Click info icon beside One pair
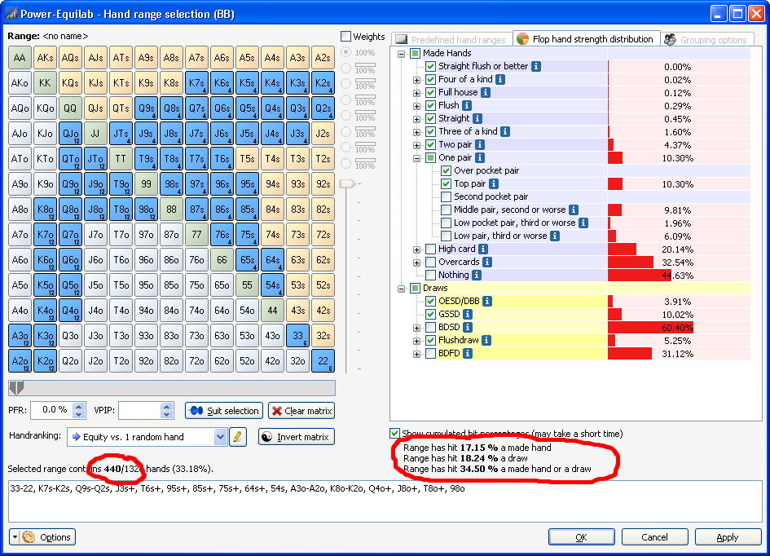Viewport: 770px width, 556px height. pos(480,157)
